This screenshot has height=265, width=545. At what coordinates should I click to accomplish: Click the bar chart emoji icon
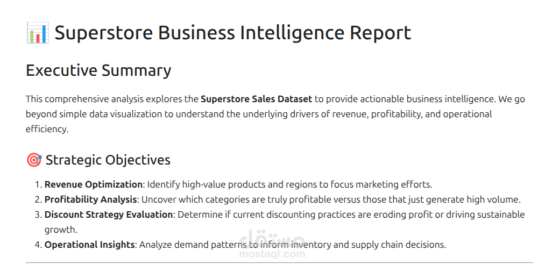[38, 33]
